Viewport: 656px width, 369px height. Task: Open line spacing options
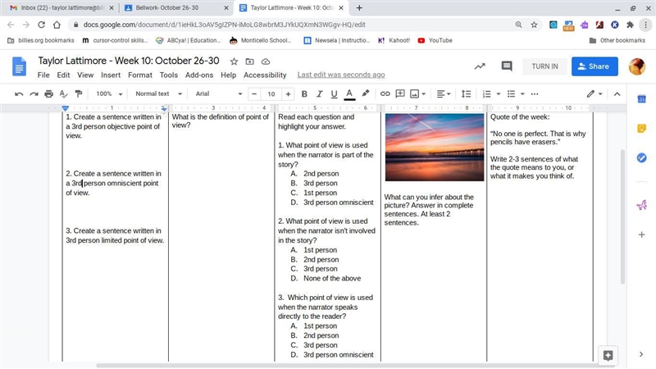[466, 94]
